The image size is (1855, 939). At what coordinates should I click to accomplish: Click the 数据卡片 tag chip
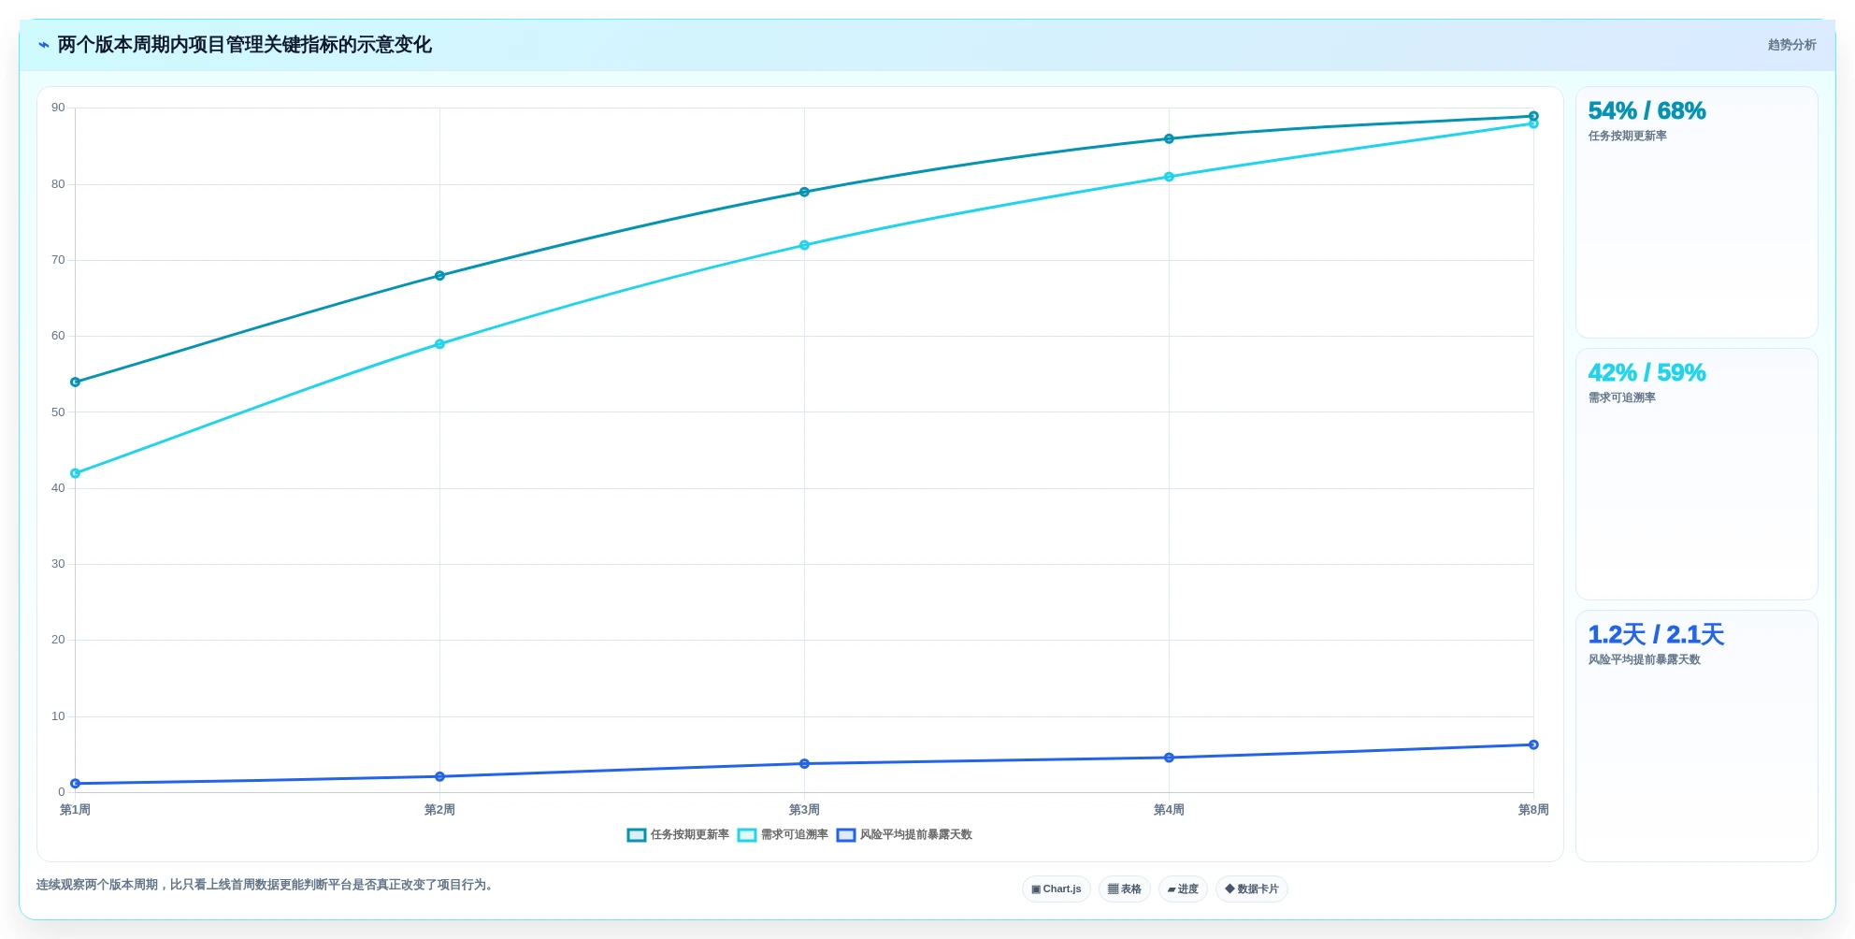pos(1252,889)
